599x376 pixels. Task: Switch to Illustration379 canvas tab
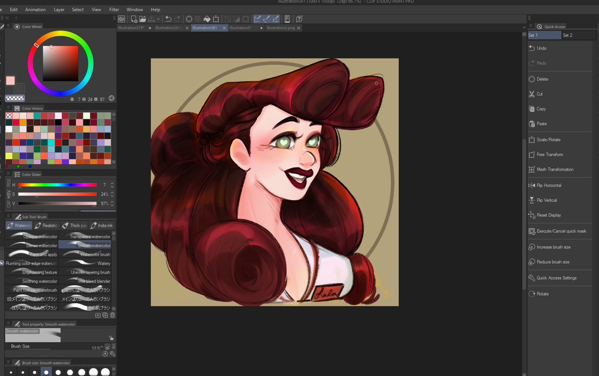coord(131,28)
